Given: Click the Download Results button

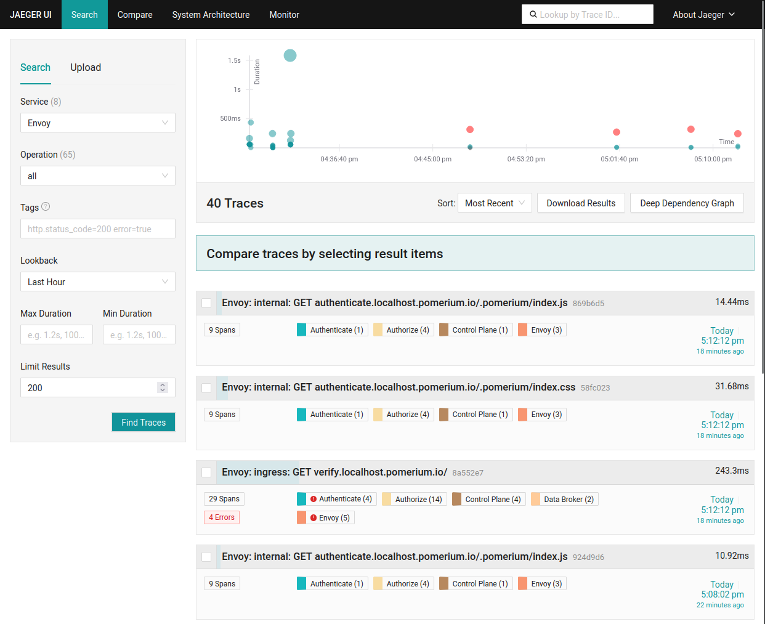Looking at the screenshot, I should [581, 203].
